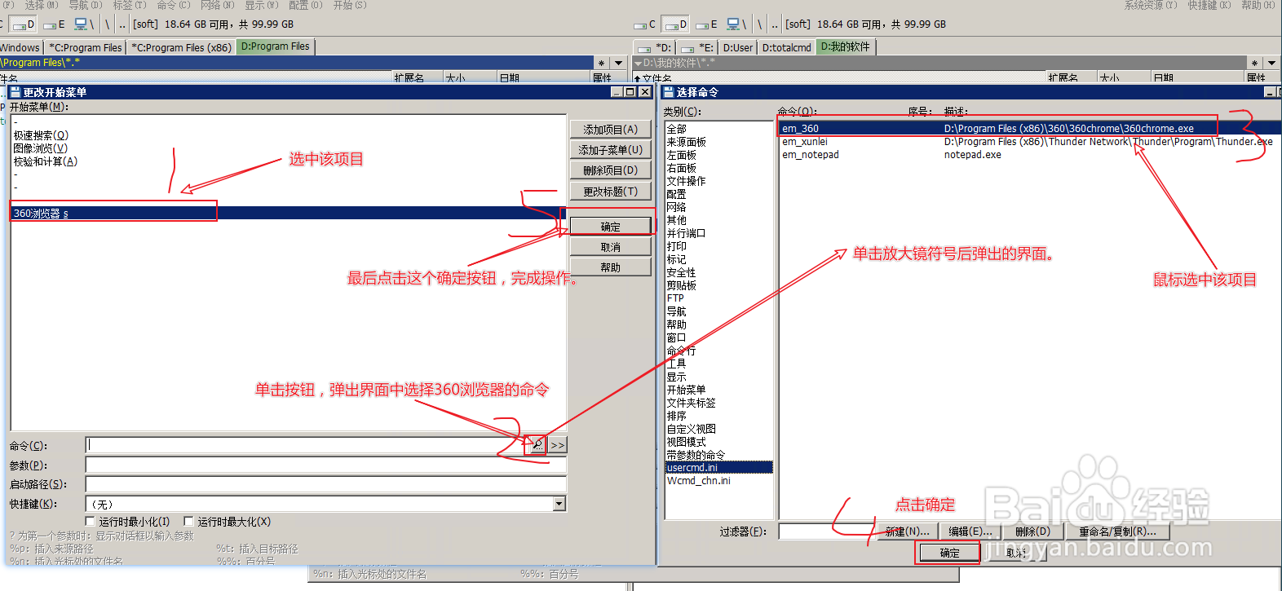
Task: Select drive D in left panel drive bar
Action: [x=23, y=24]
